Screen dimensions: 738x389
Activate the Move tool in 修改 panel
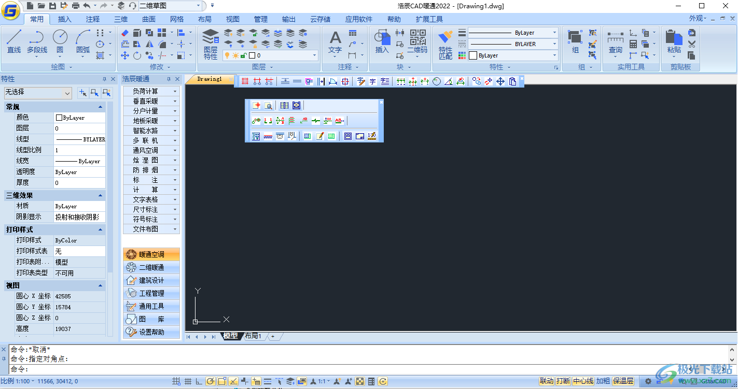coord(125,55)
